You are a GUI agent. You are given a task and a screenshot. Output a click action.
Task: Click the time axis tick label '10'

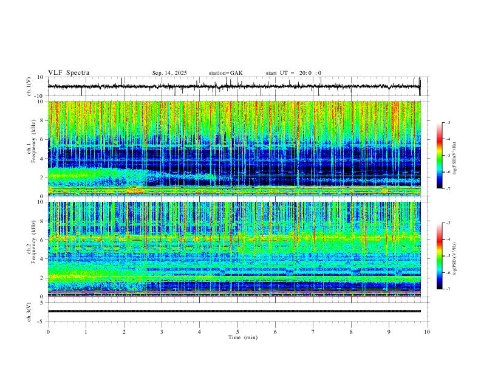(x=427, y=332)
